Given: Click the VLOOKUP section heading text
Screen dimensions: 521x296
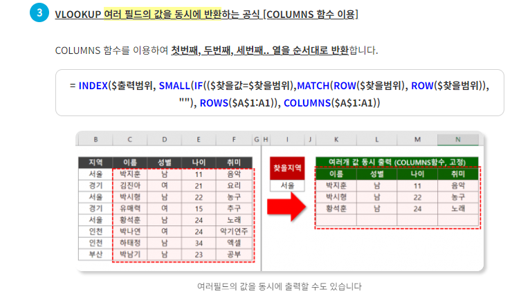Looking at the screenshot, I should point(206,14).
